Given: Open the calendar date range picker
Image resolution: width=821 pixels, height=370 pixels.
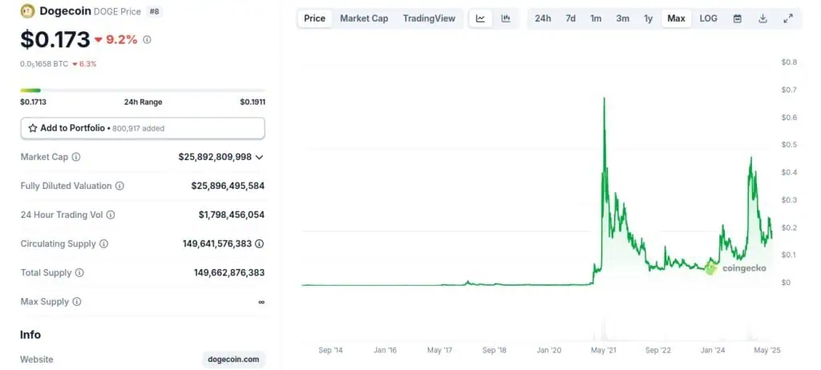Looking at the screenshot, I should [x=737, y=18].
